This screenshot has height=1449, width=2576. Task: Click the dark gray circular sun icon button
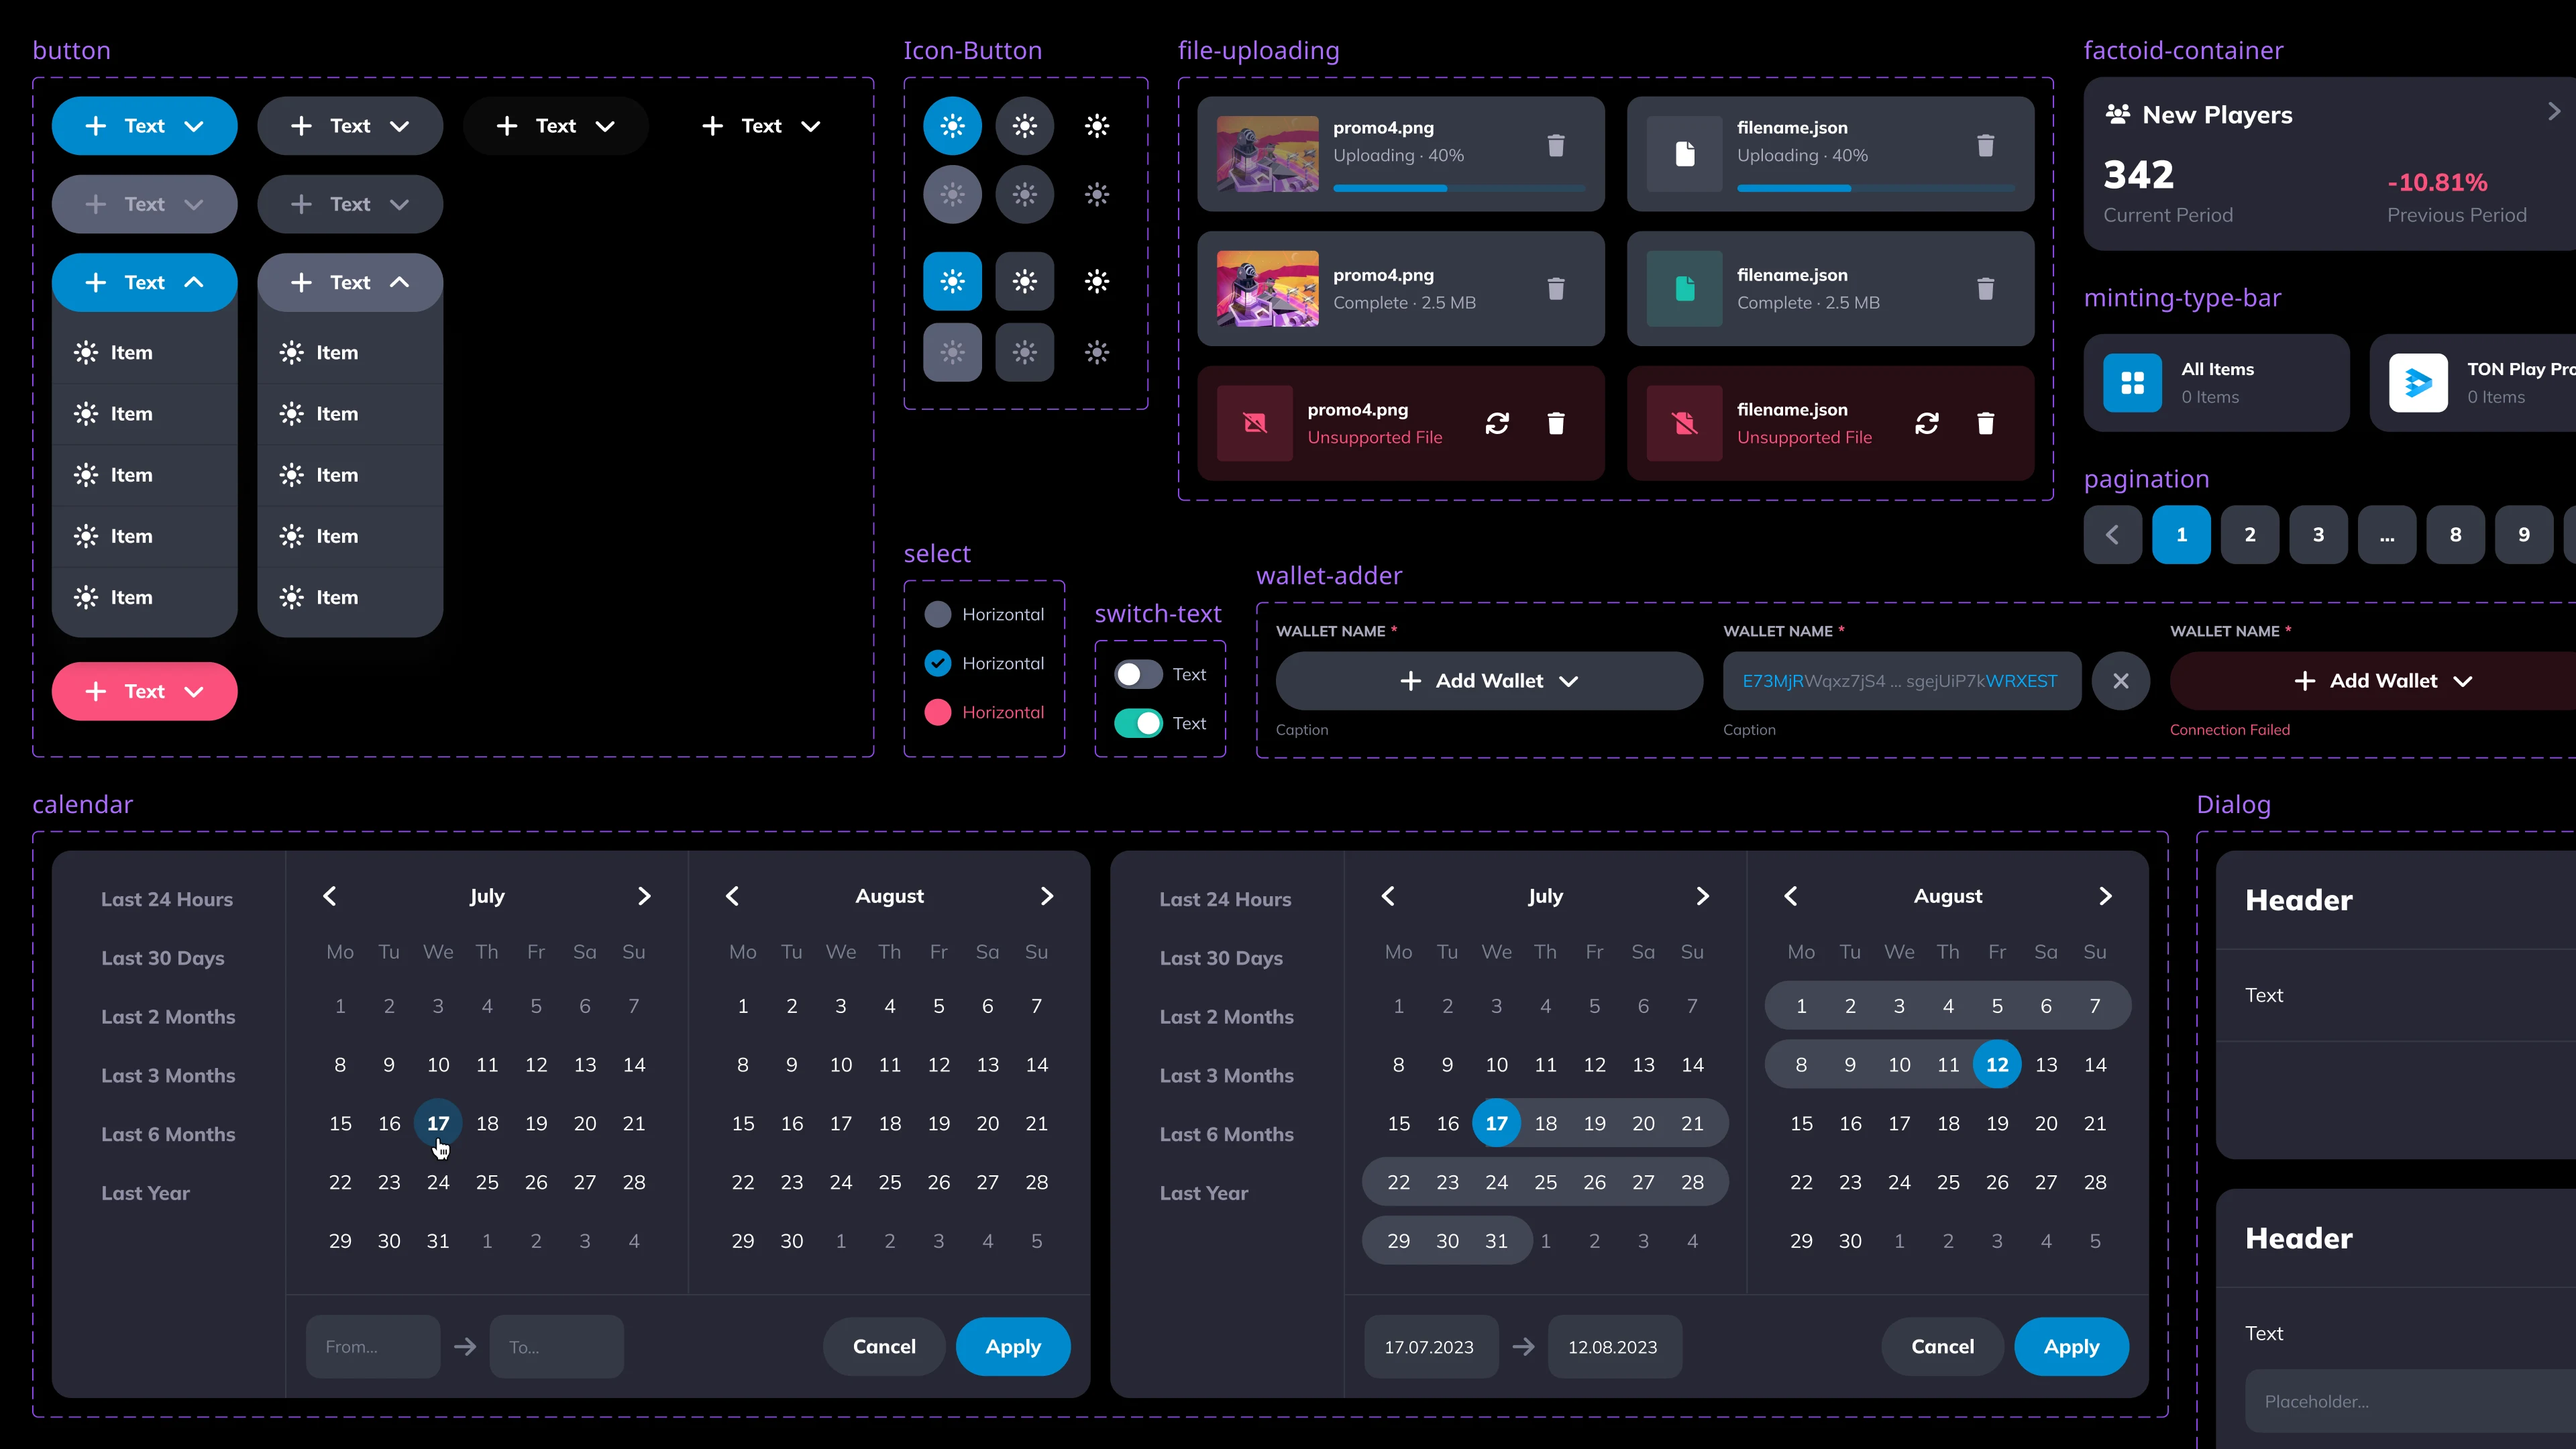pos(1024,126)
